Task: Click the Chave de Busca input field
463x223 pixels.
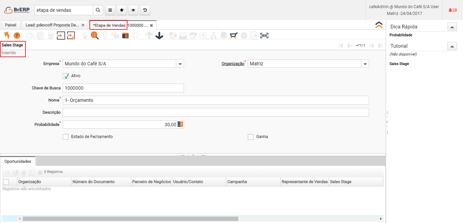Action: [123, 88]
